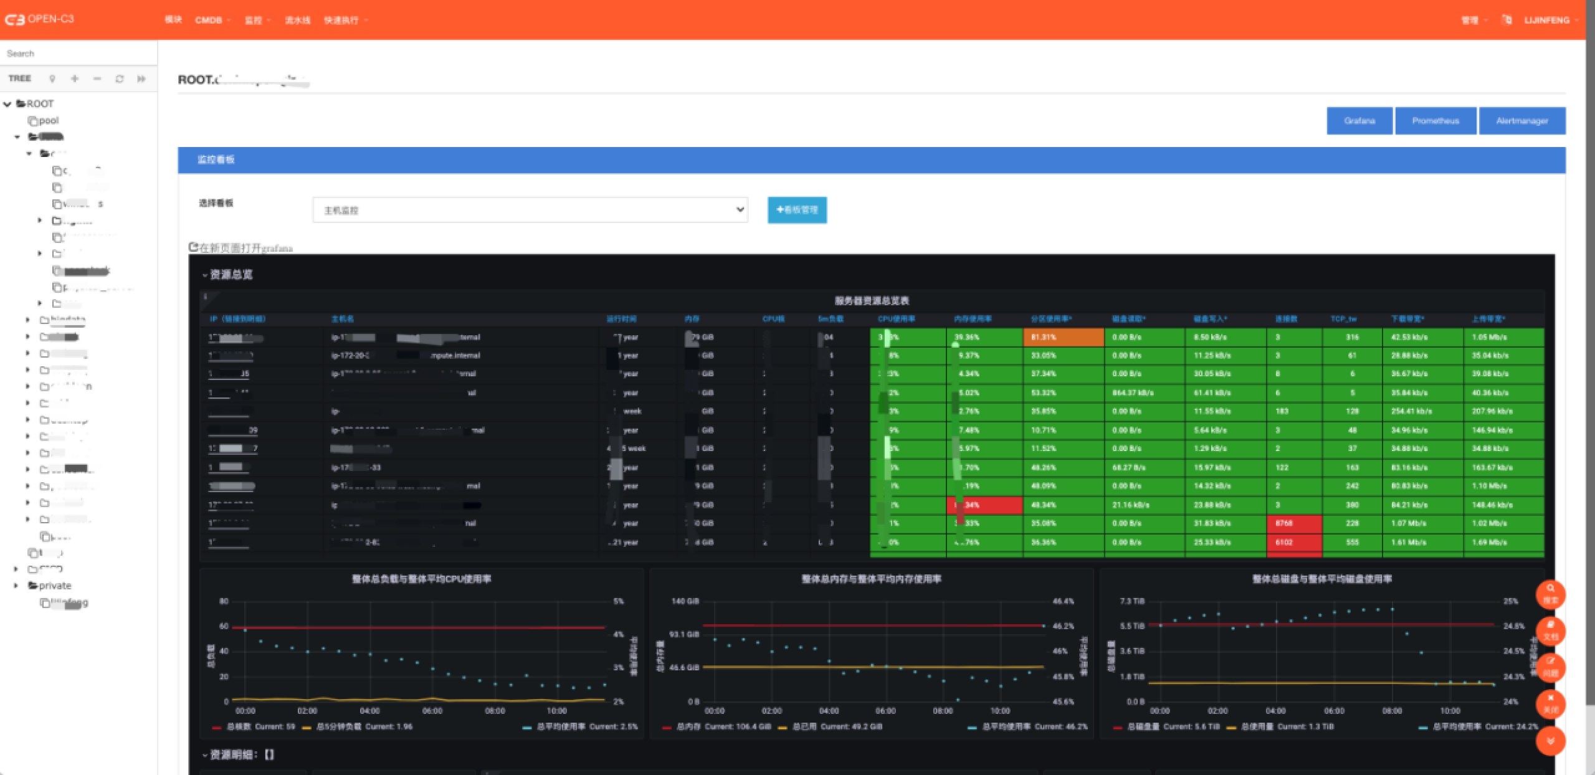Click the floating 问题 feedback button

pos(1550,667)
